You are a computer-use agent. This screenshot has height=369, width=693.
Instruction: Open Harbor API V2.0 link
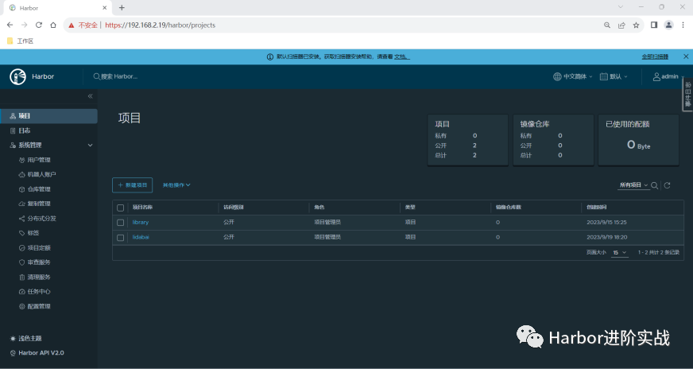click(37, 352)
